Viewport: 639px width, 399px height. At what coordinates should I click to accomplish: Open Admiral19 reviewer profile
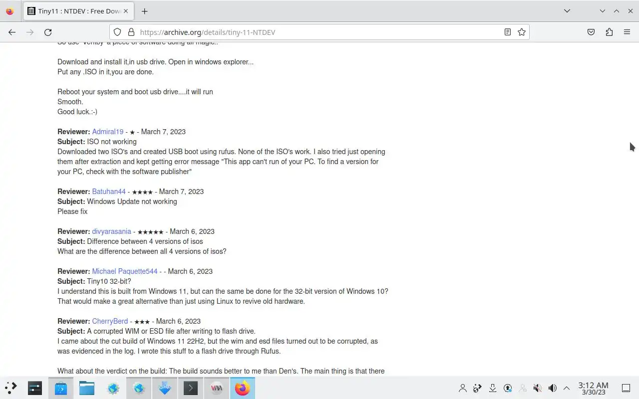point(107,132)
